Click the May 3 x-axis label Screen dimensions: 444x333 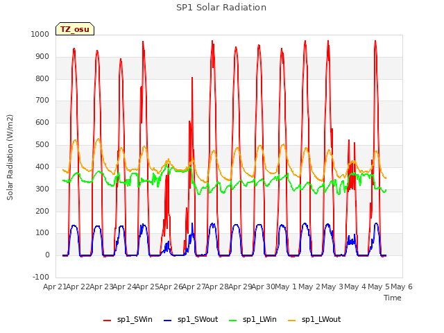(x=332, y=287)
